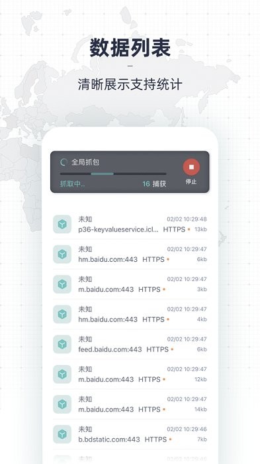260x464 pixels.
Task: Click cube icon of m.baidu.com 14kb row
Action: pos(62,404)
